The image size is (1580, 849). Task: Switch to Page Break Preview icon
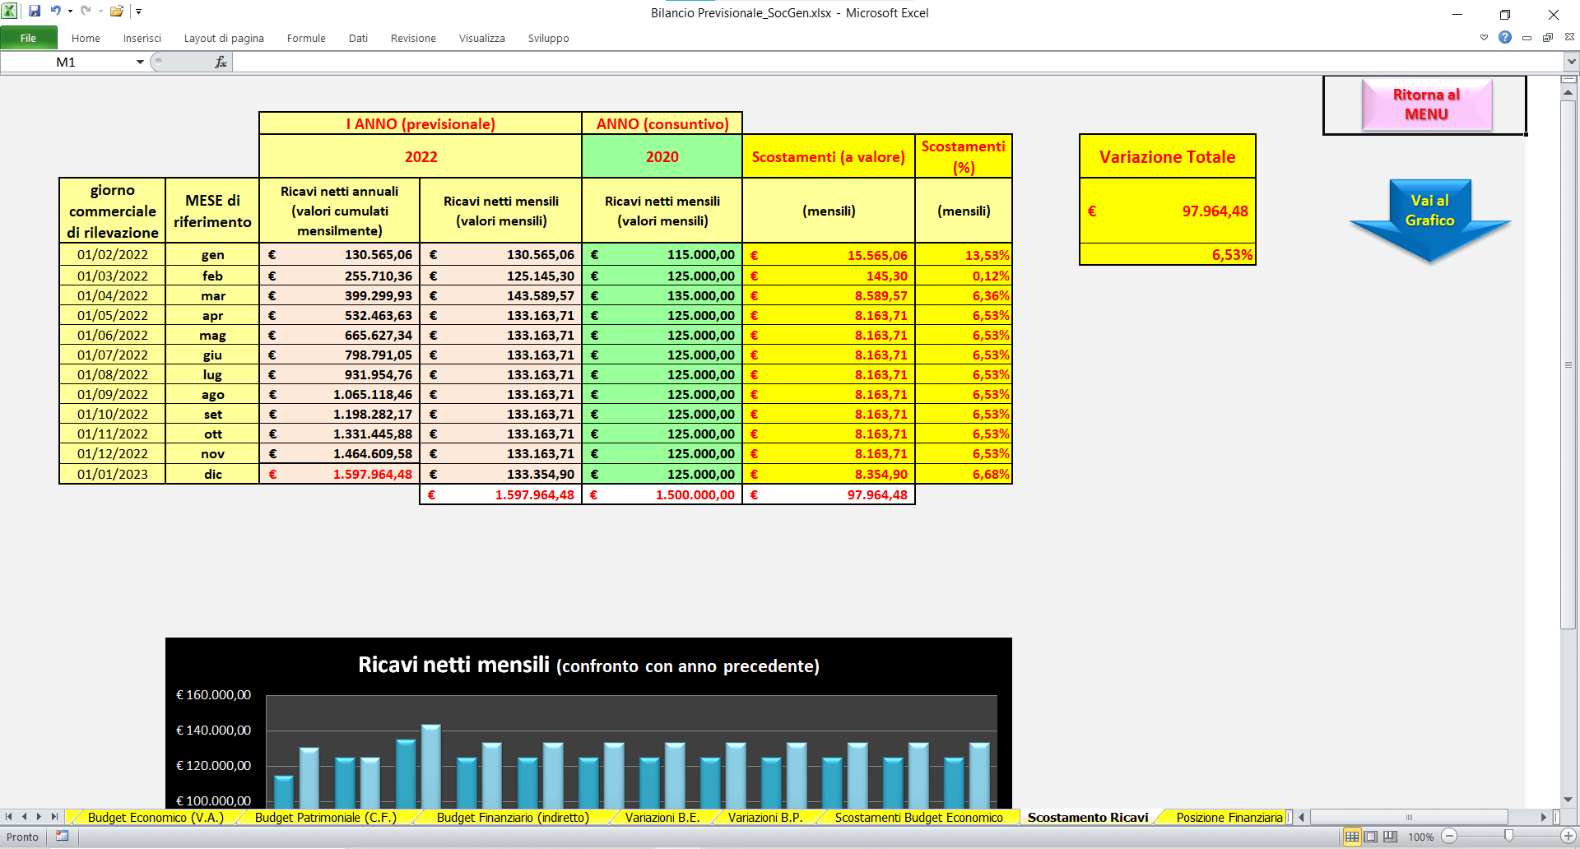(1390, 837)
